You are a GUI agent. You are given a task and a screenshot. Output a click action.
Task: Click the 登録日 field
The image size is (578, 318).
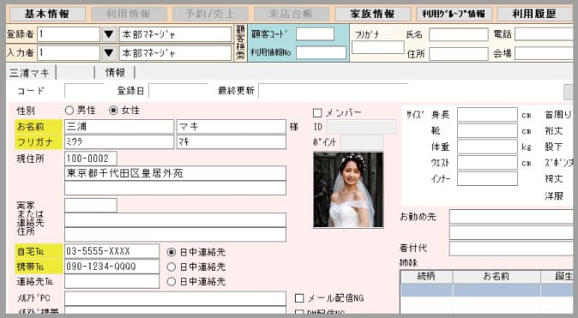tap(178, 91)
